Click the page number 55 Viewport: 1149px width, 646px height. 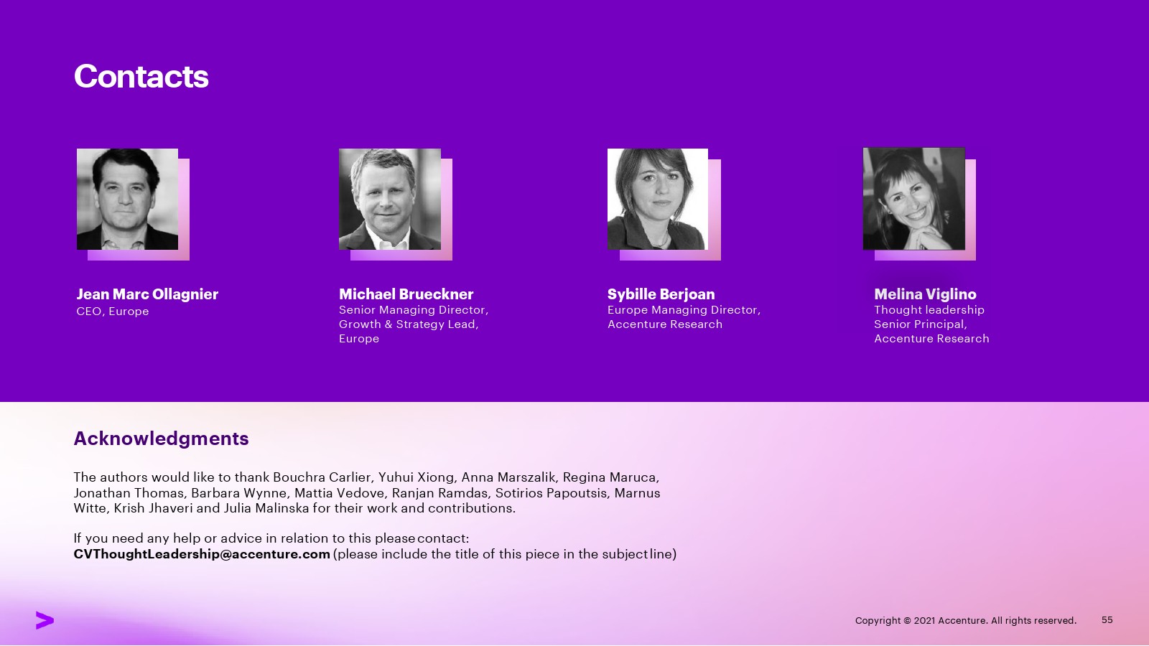click(1107, 620)
